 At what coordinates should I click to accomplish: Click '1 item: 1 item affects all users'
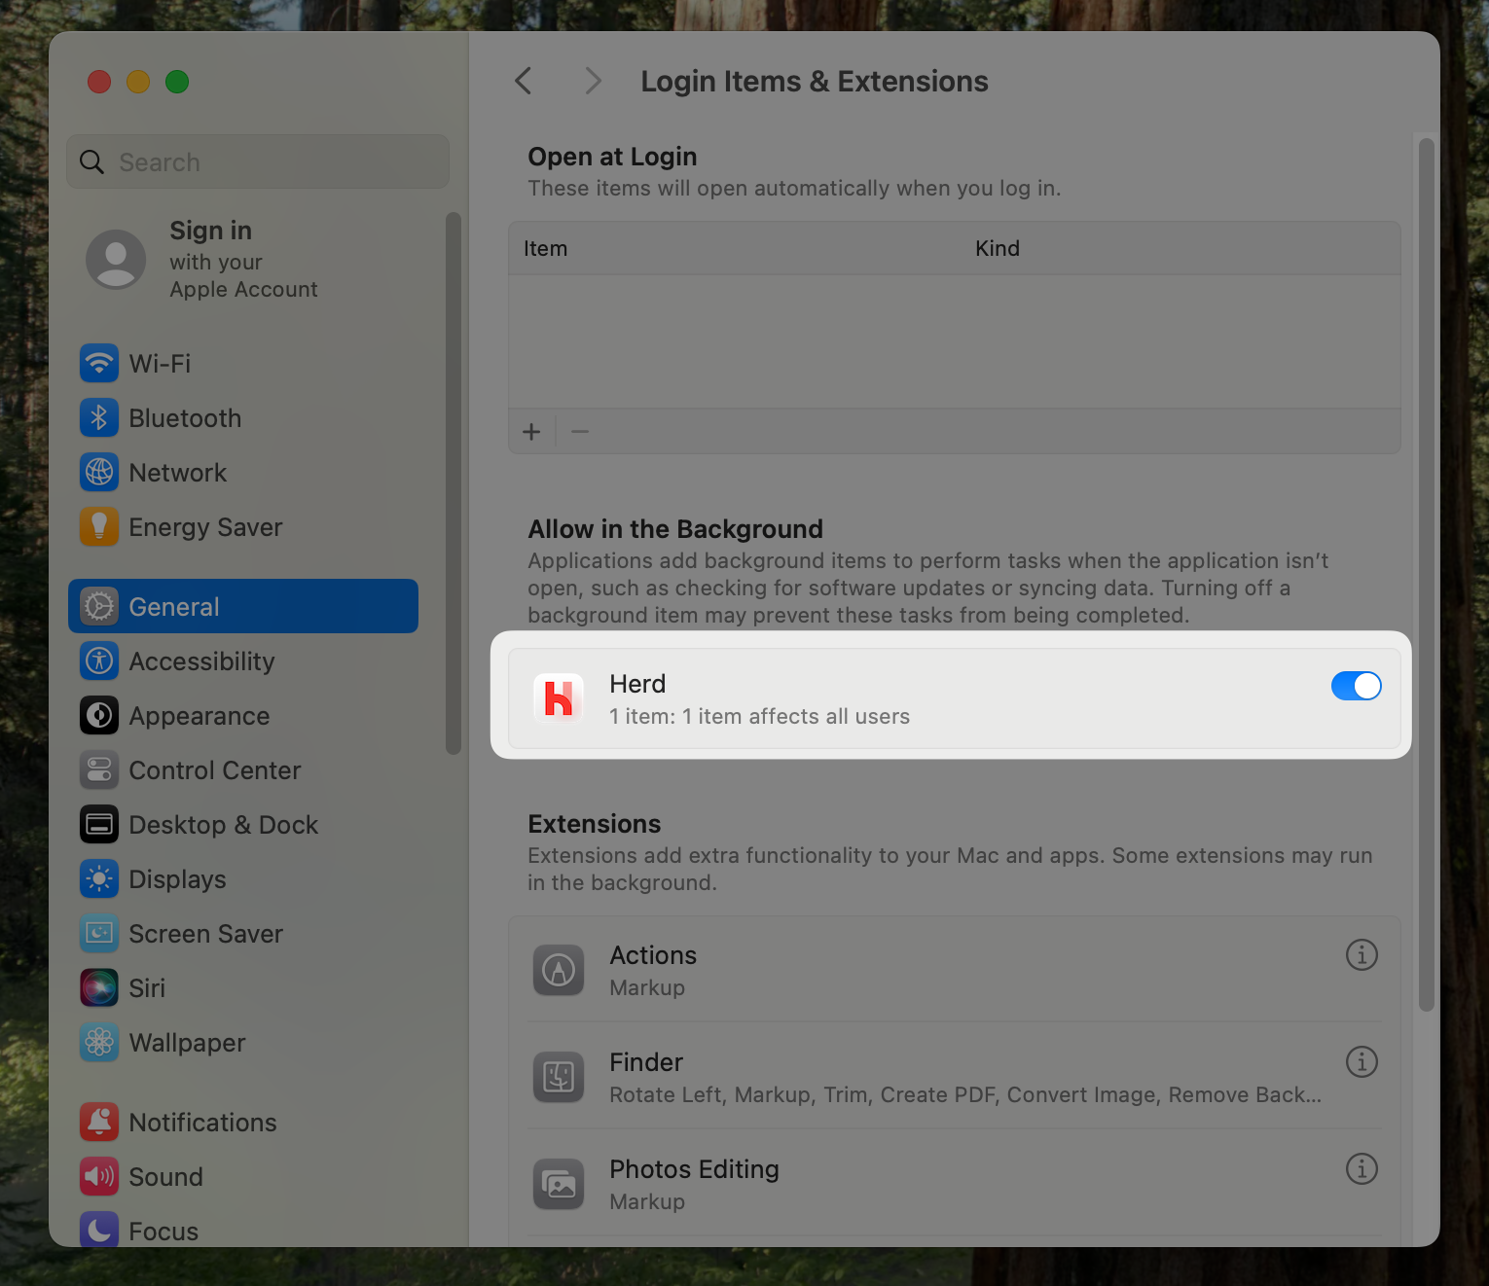760,717
